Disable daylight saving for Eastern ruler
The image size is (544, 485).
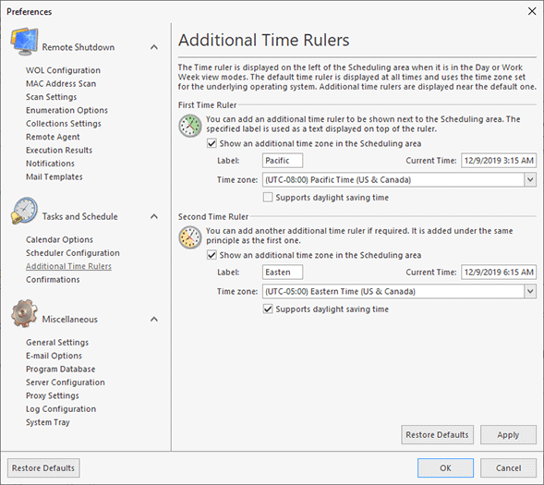click(x=268, y=309)
